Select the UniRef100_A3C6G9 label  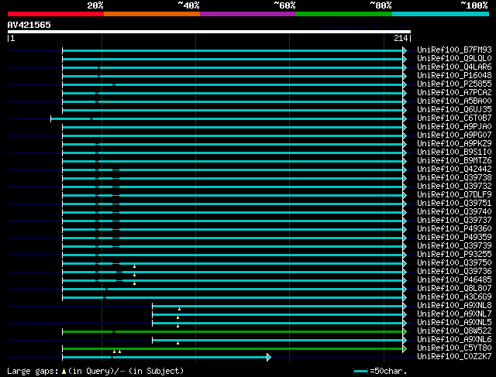(x=454, y=297)
